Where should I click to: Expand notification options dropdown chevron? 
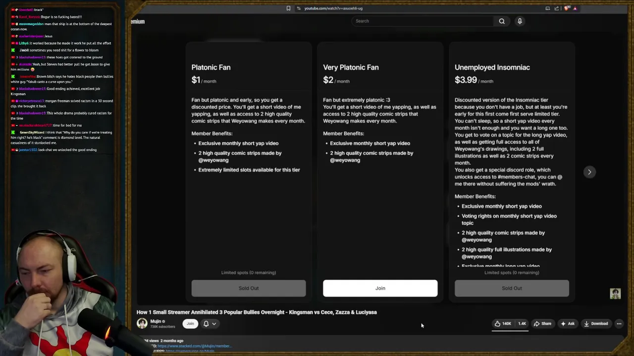coord(214,324)
